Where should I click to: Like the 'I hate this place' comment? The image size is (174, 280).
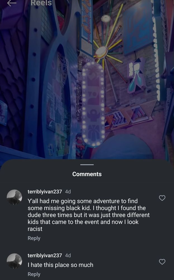[162, 262]
